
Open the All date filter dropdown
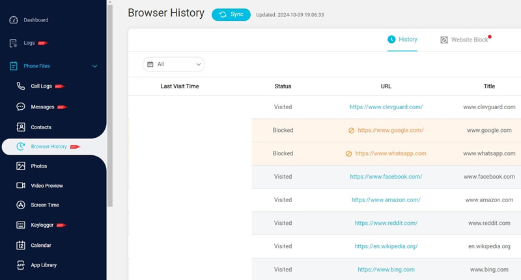(174, 64)
